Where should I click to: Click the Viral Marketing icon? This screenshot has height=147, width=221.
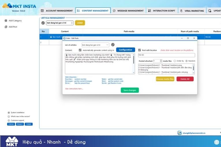coord(181,11)
